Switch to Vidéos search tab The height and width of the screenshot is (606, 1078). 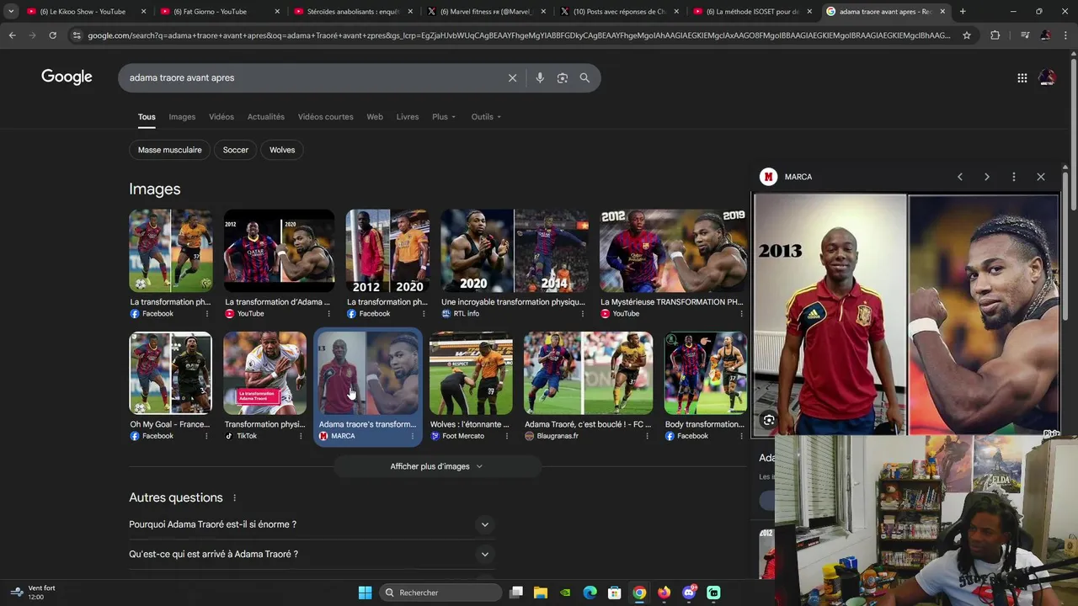pyautogui.click(x=221, y=117)
